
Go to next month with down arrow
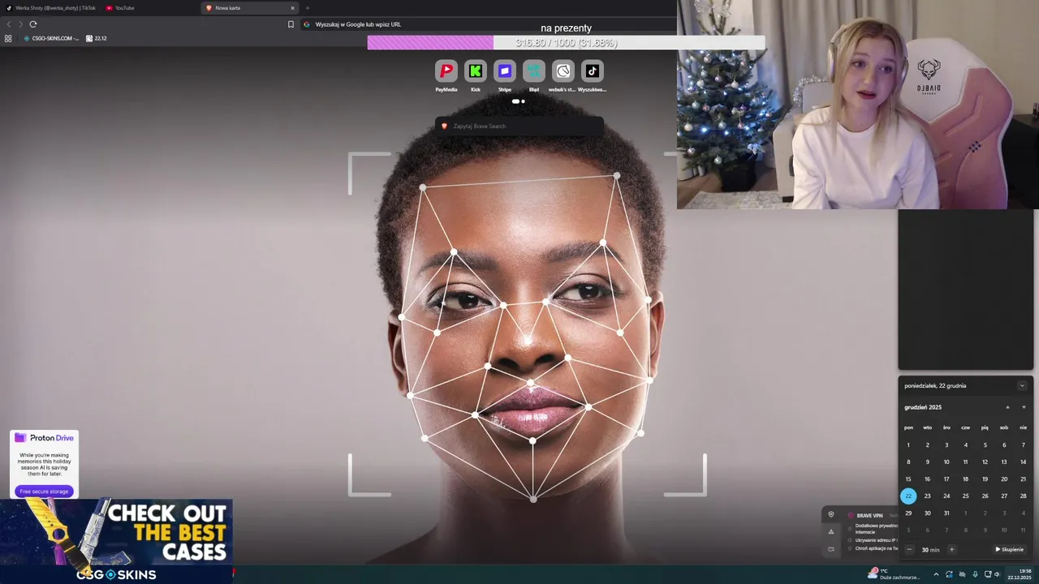[x=1023, y=407]
